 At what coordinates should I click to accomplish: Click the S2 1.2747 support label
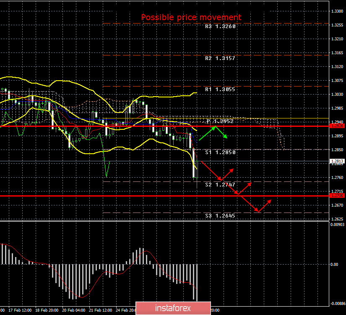coord(220,184)
